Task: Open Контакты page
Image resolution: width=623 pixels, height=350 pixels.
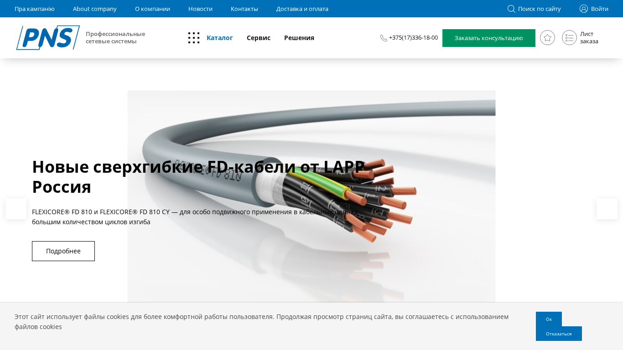Action: [x=244, y=9]
